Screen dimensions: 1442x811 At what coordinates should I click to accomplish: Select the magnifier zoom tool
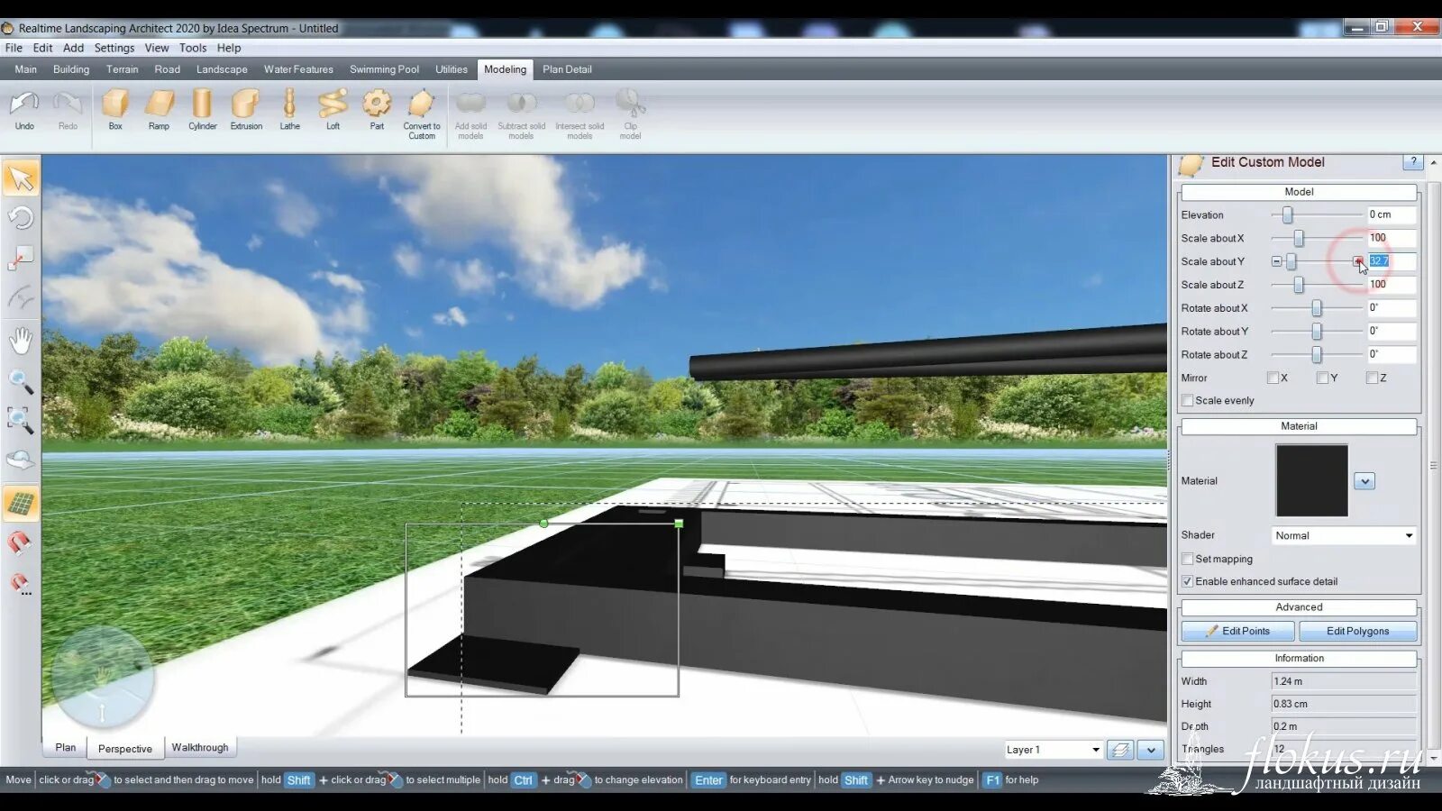[x=21, y=380]
